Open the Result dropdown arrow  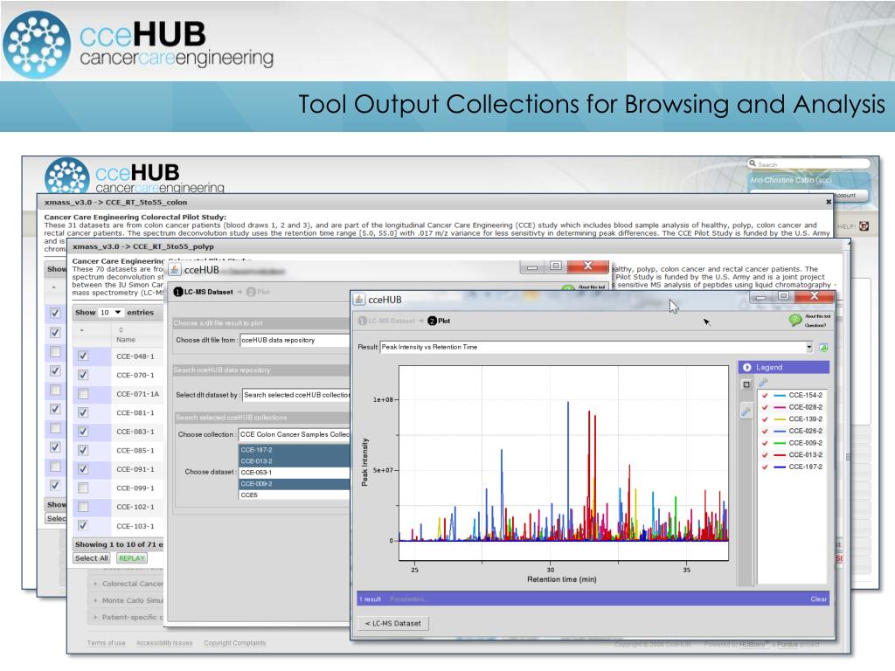pos(808,347)
